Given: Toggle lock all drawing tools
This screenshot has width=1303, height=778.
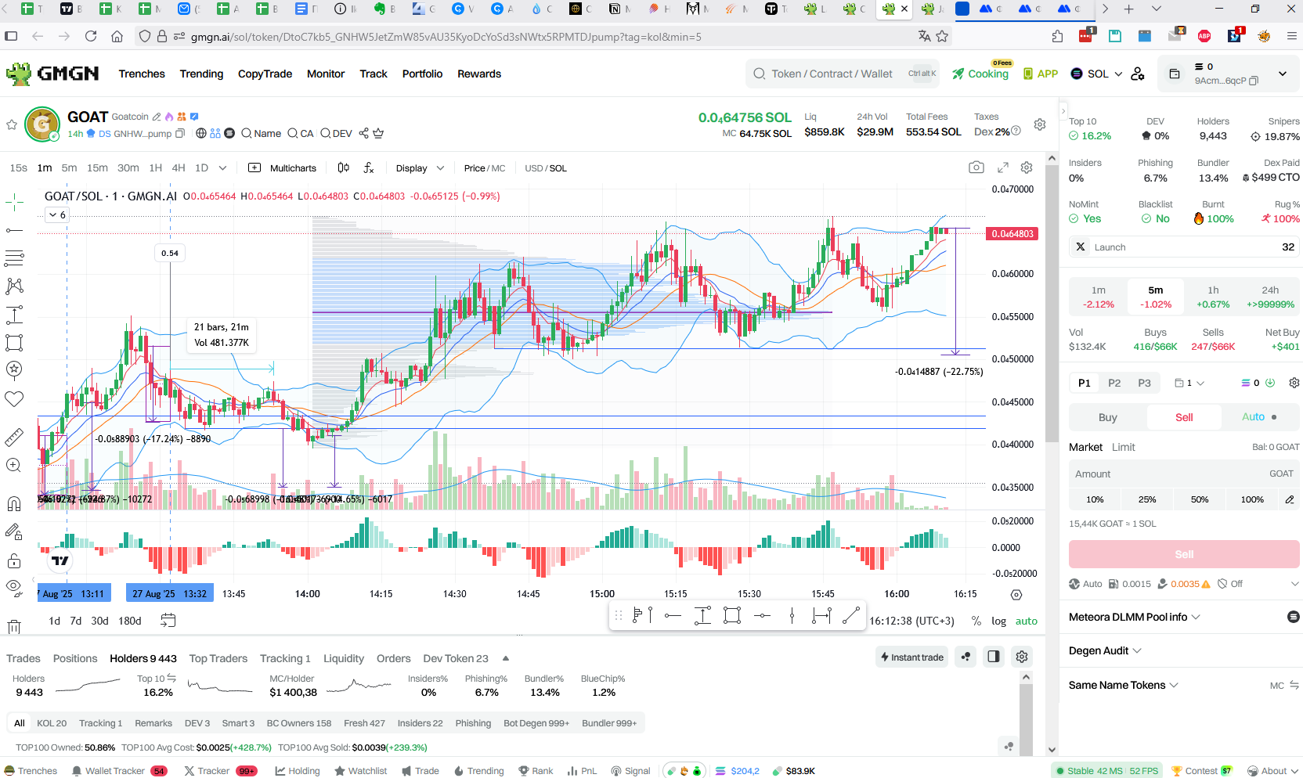Looking at the screenshot, I should (x=14, y=560).
